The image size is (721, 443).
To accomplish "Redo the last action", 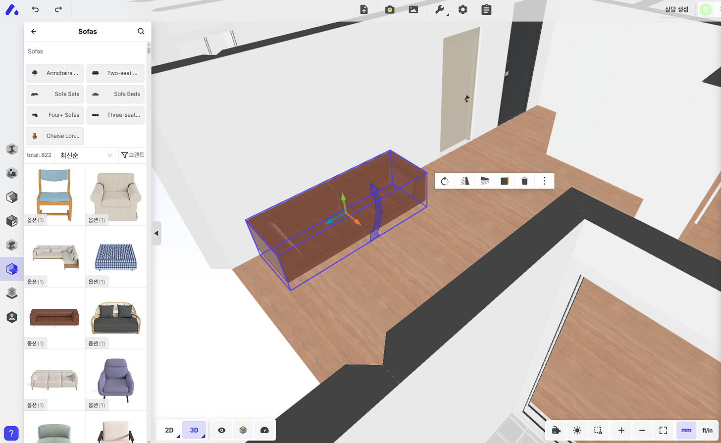I will (x=58, y=9).
